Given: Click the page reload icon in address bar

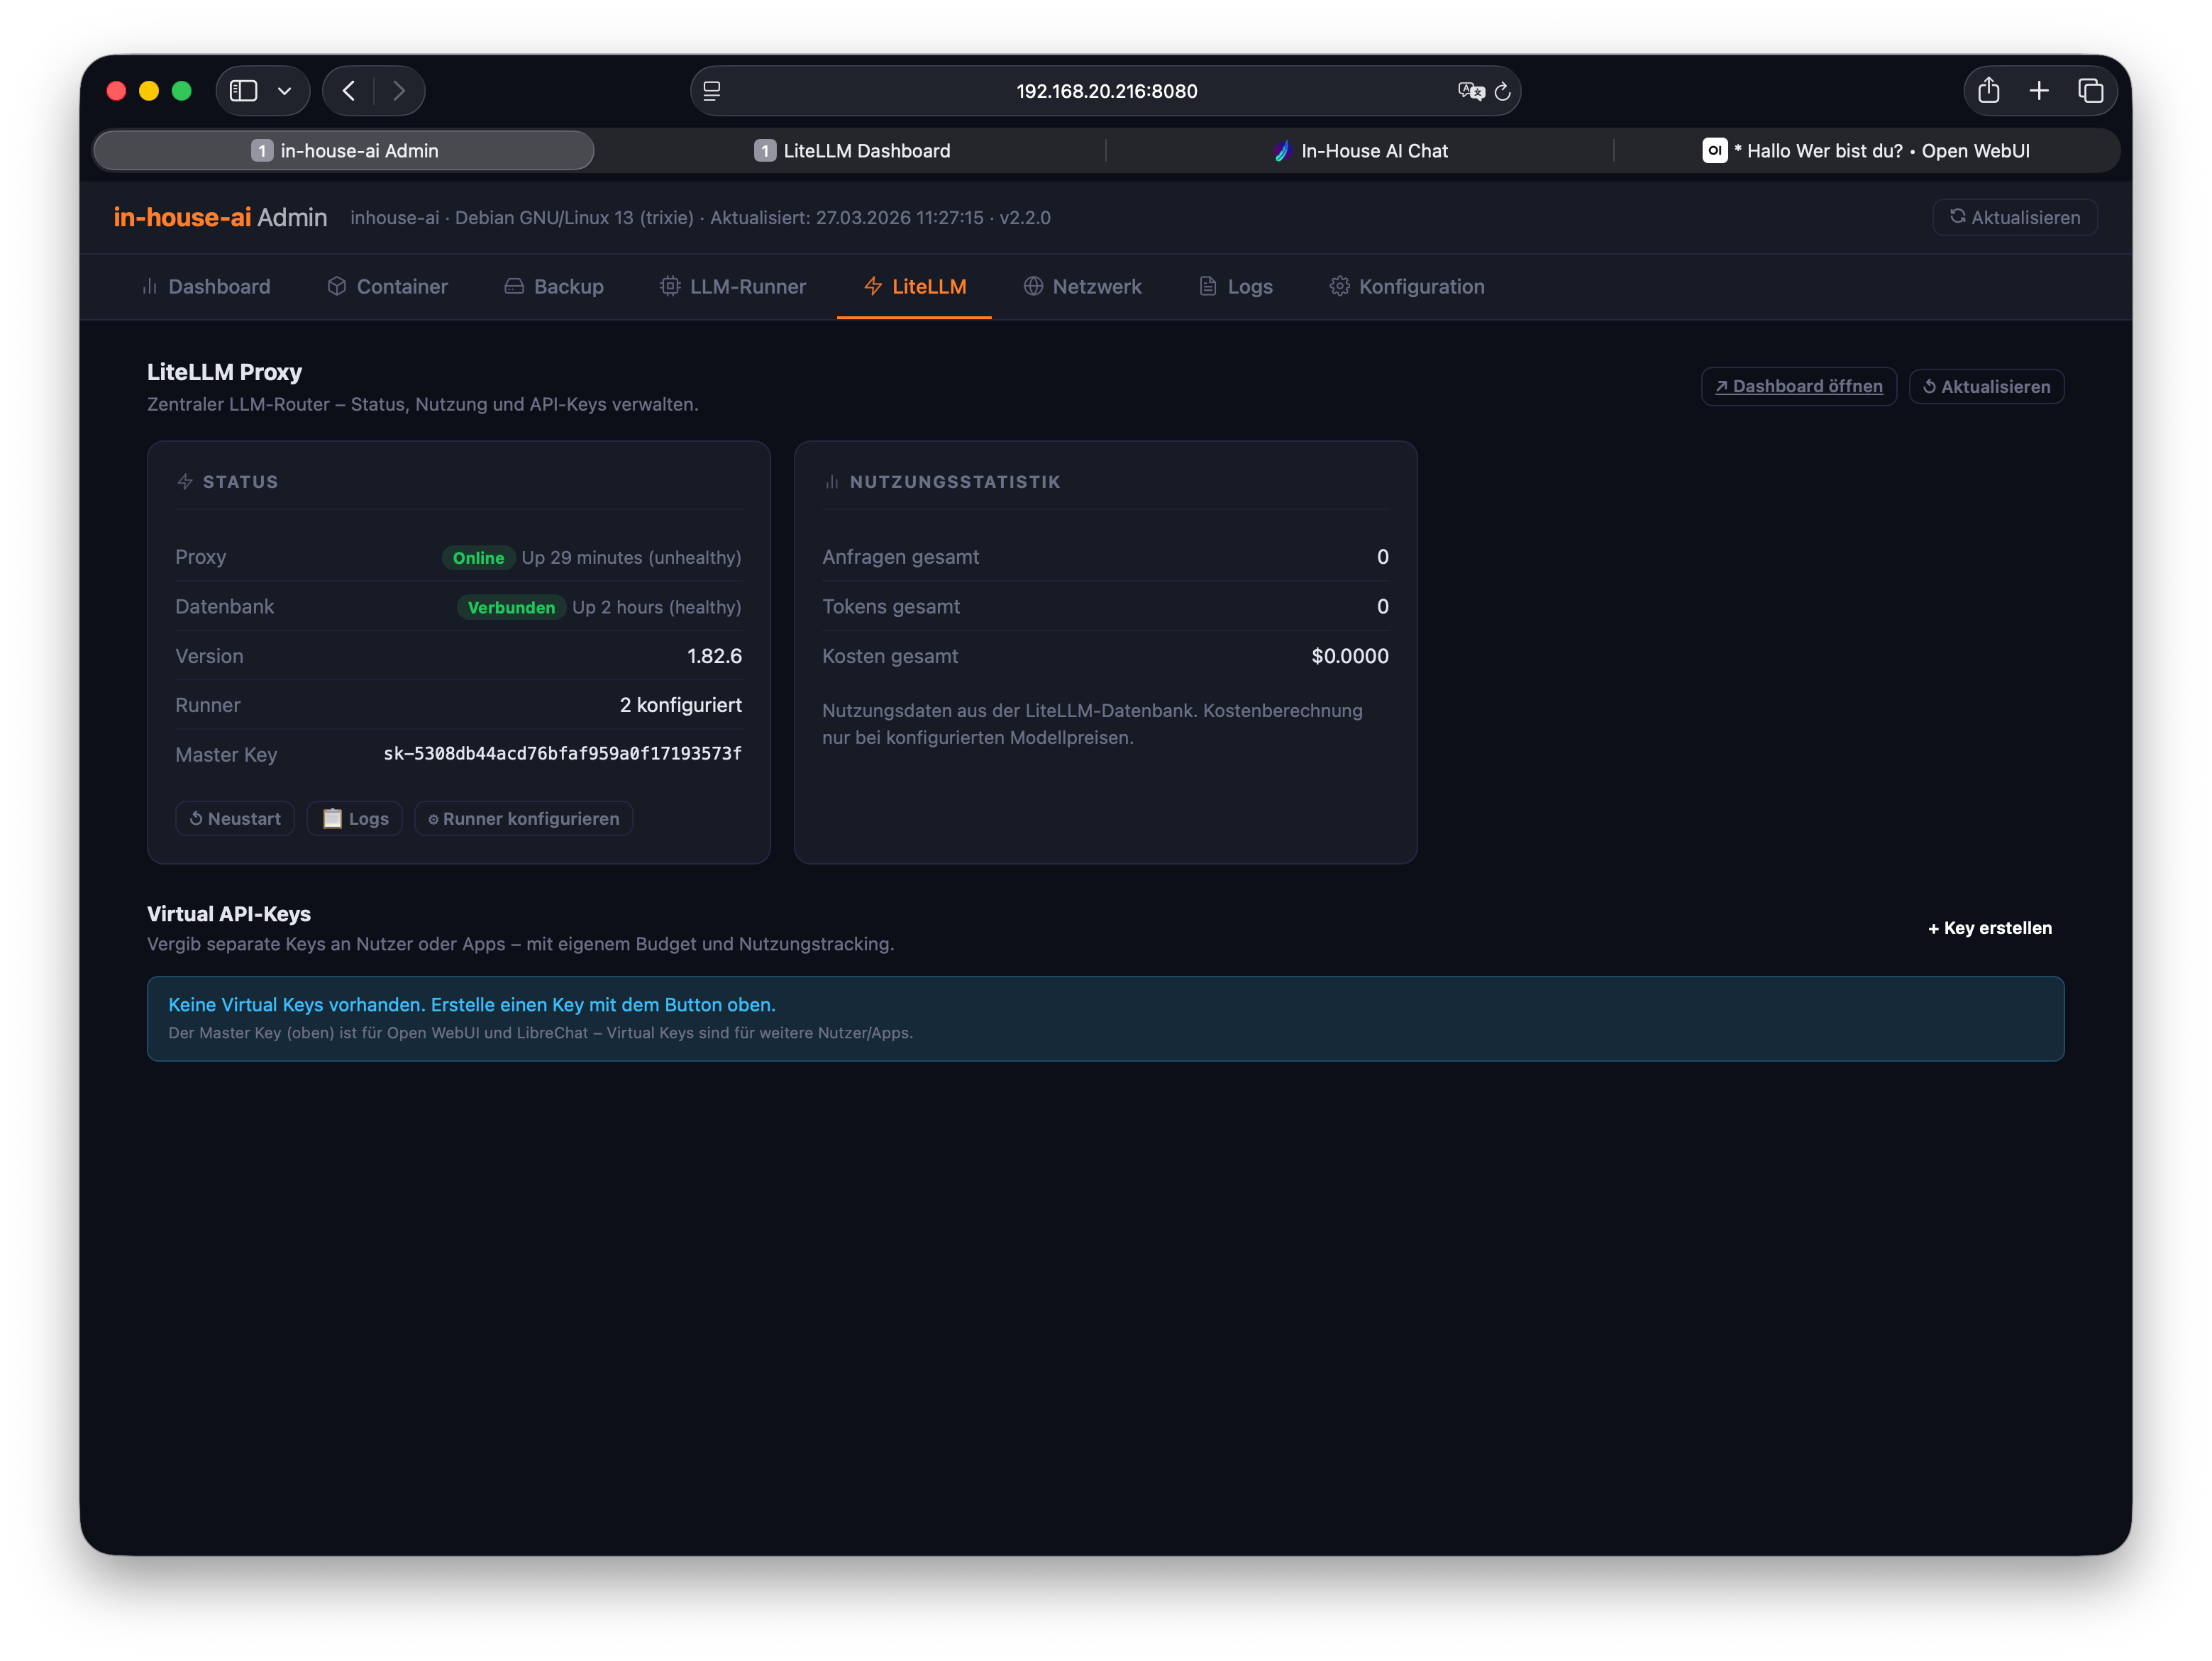Looking at the screenshot, I should coord(1502,92).
